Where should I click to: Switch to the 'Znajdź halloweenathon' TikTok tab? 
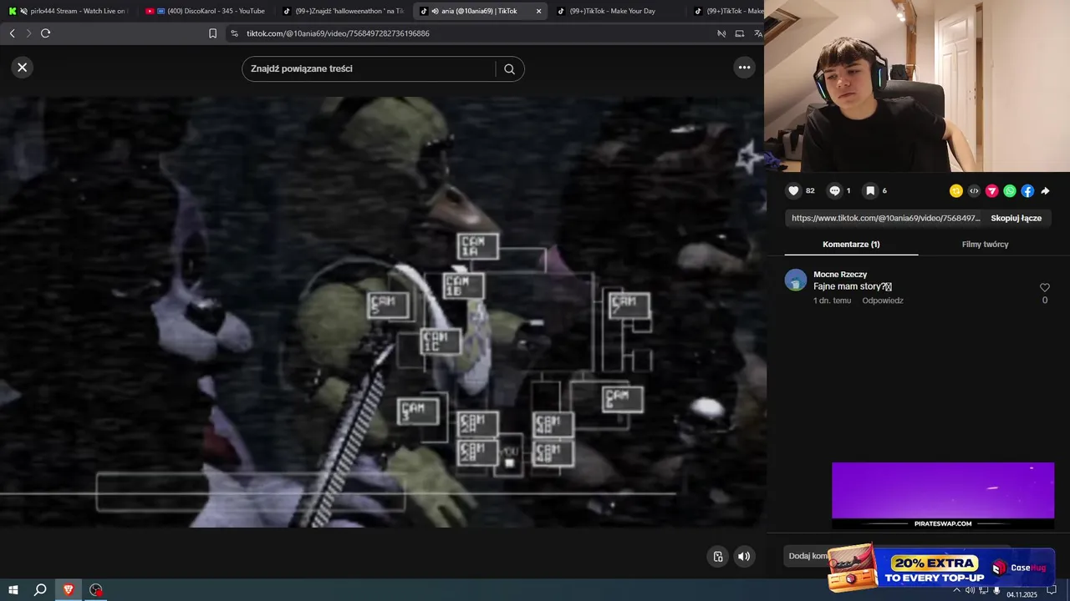click(x=343, y=11)
